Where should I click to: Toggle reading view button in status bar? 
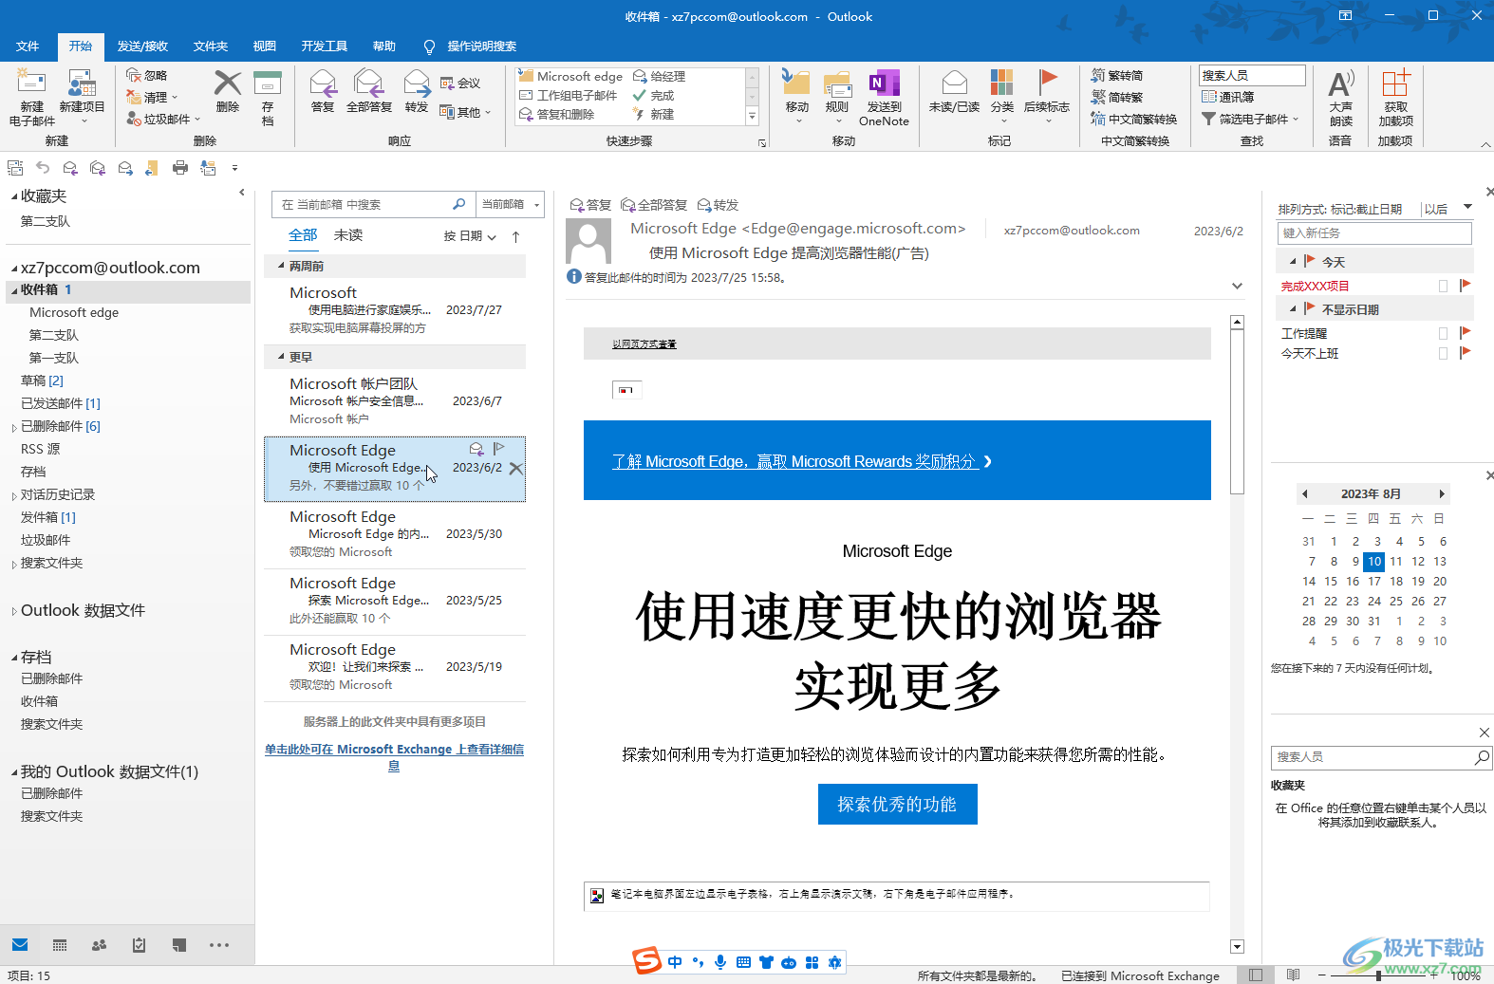[1293, 975]
